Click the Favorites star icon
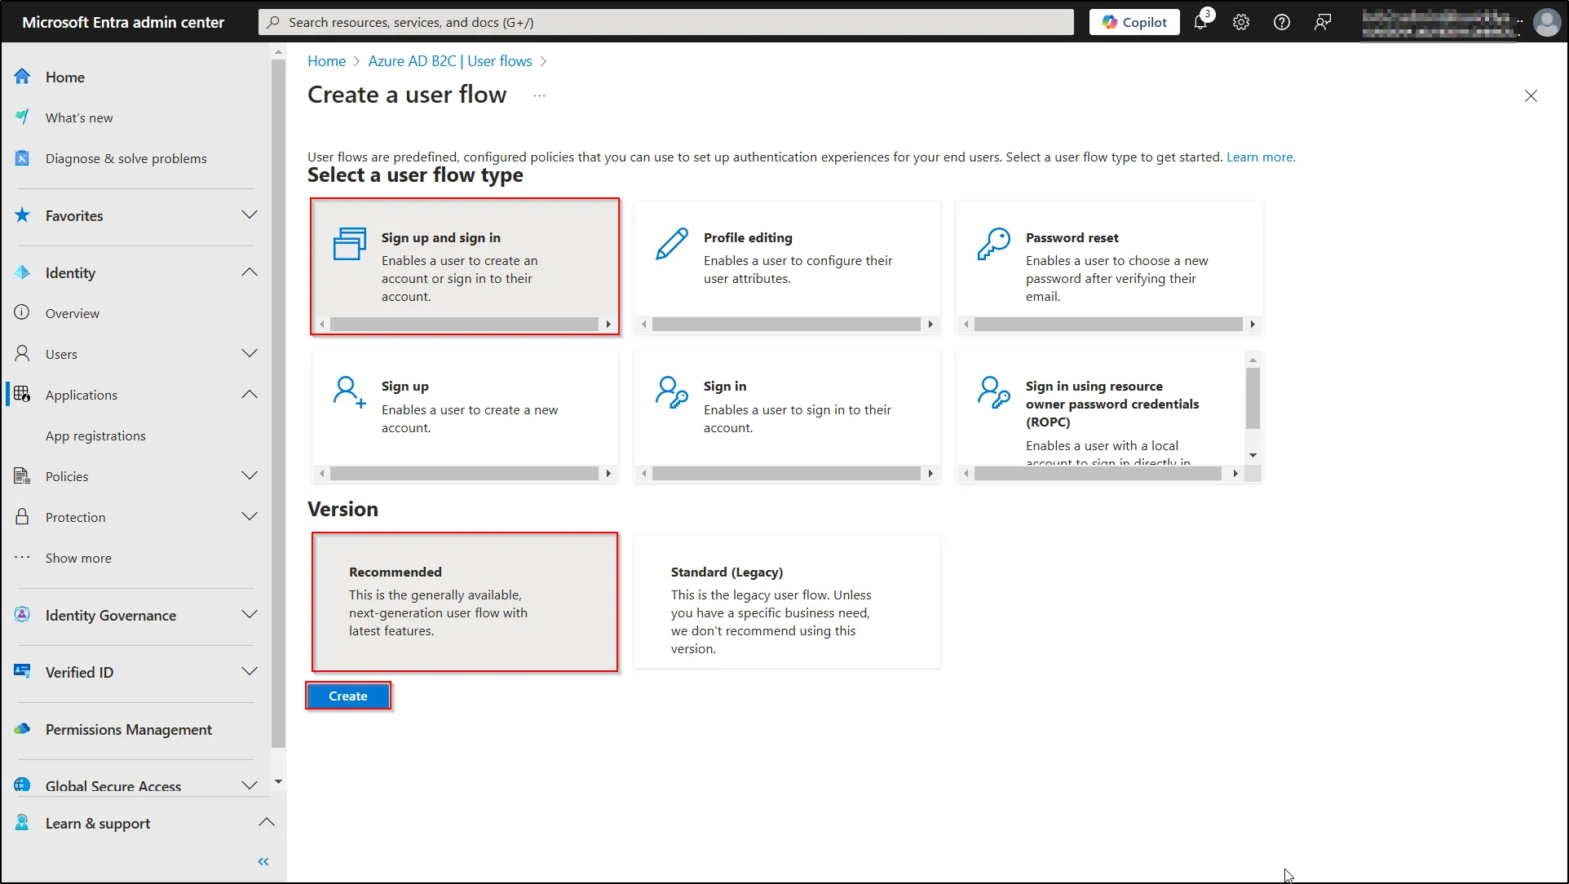The height and width of the screenshot is (884, 1569). click(x=22, y=215)
